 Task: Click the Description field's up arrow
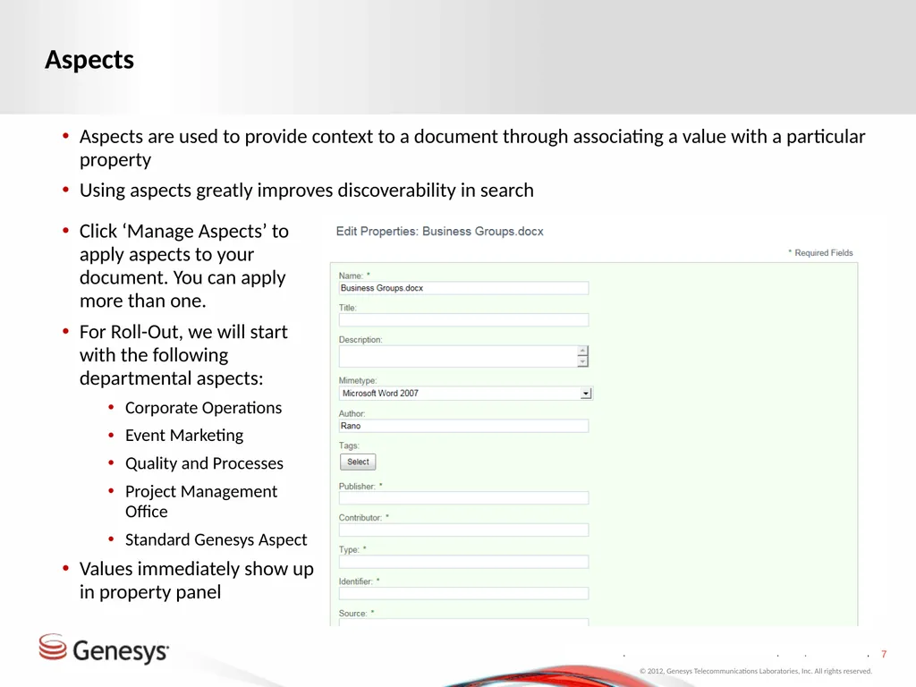pyautogui.click(x=582, y=351)
